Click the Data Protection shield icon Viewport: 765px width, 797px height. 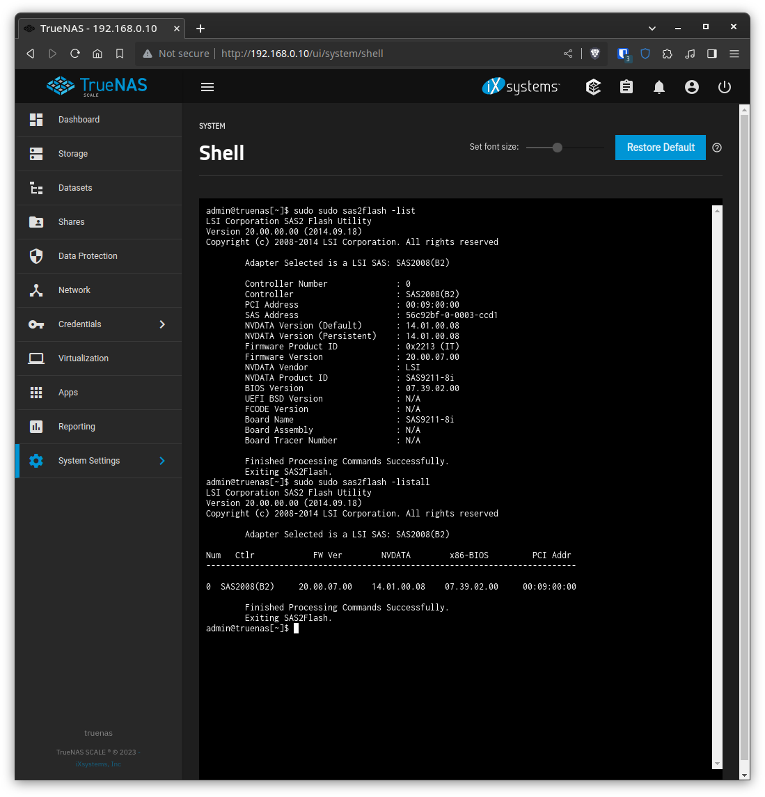pyautogui.click(x=36, y=255)
